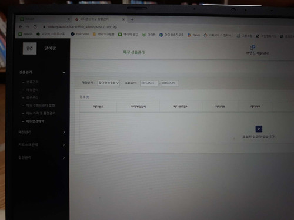The width and height of the screenshot is (294, 220).
Task: Close the 매장 상품관리 browser tab
Action: click(x=123, y=19)
